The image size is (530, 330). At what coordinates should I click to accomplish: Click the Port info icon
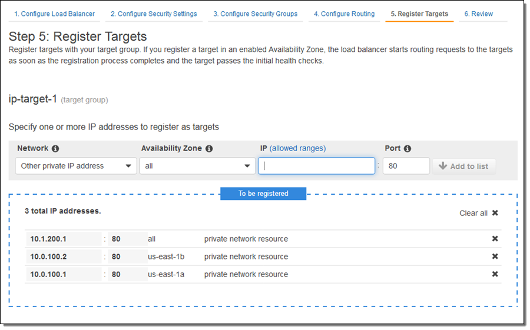pyautogui.click(x=408, y=149)
